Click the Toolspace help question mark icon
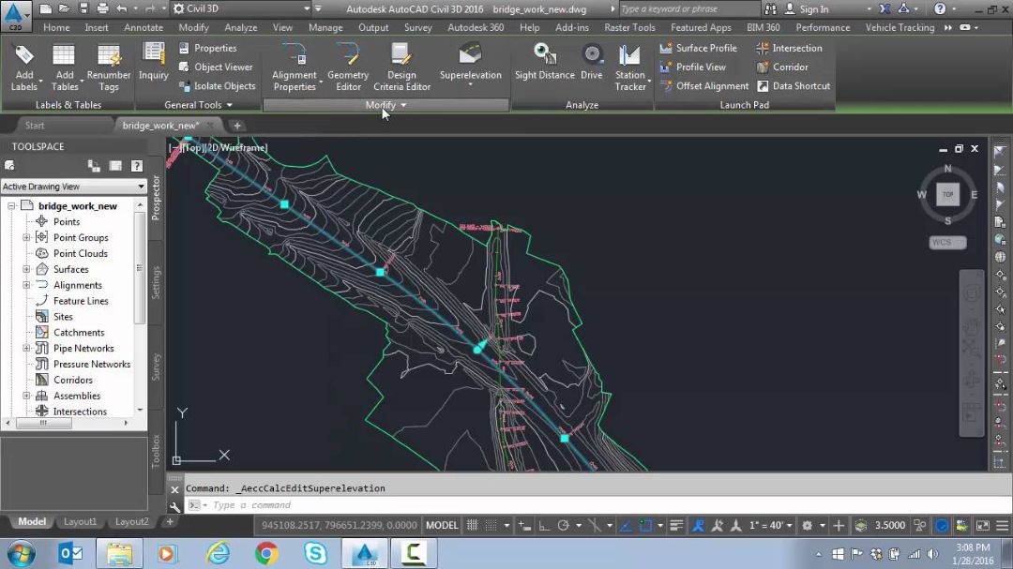Screen dimensions: 1013x569 point(136,166)
